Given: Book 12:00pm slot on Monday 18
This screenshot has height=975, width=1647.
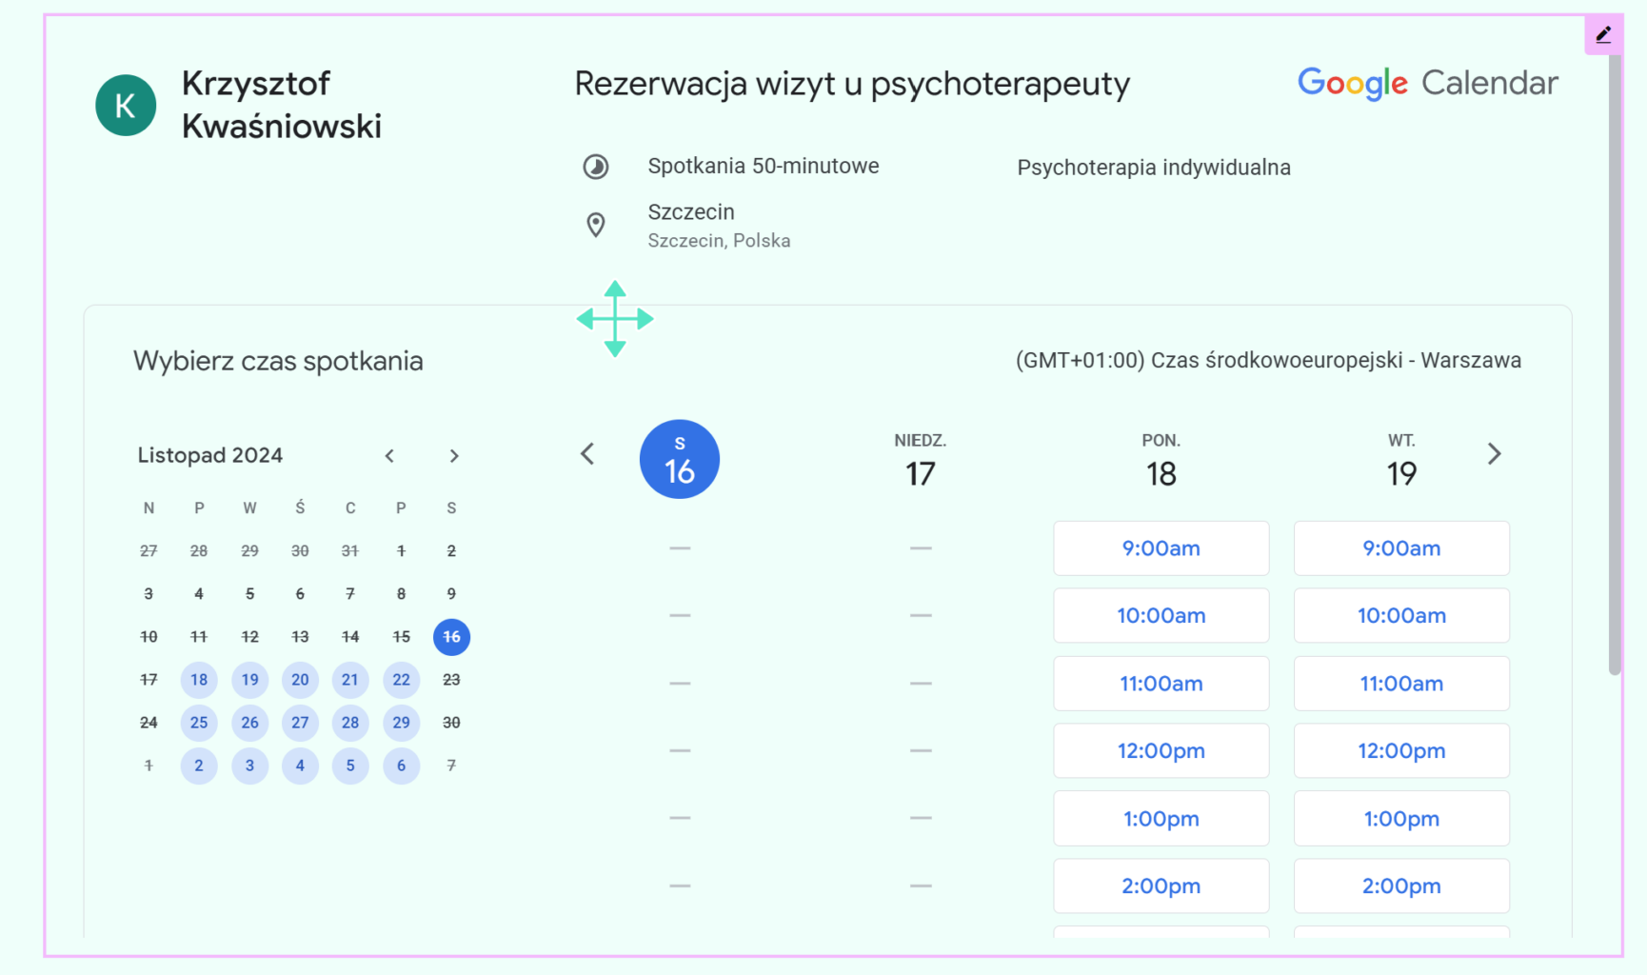Looking at the screenshot, I should (x=1161, y=751).
